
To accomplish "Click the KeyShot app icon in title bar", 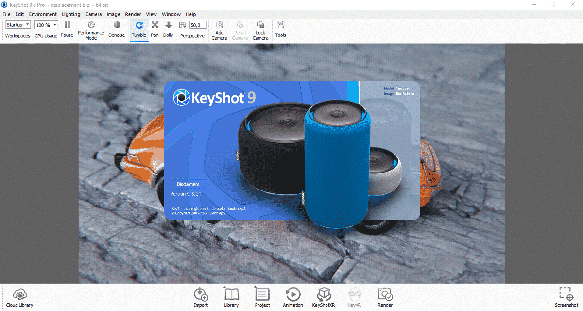I will click(5, 4).
